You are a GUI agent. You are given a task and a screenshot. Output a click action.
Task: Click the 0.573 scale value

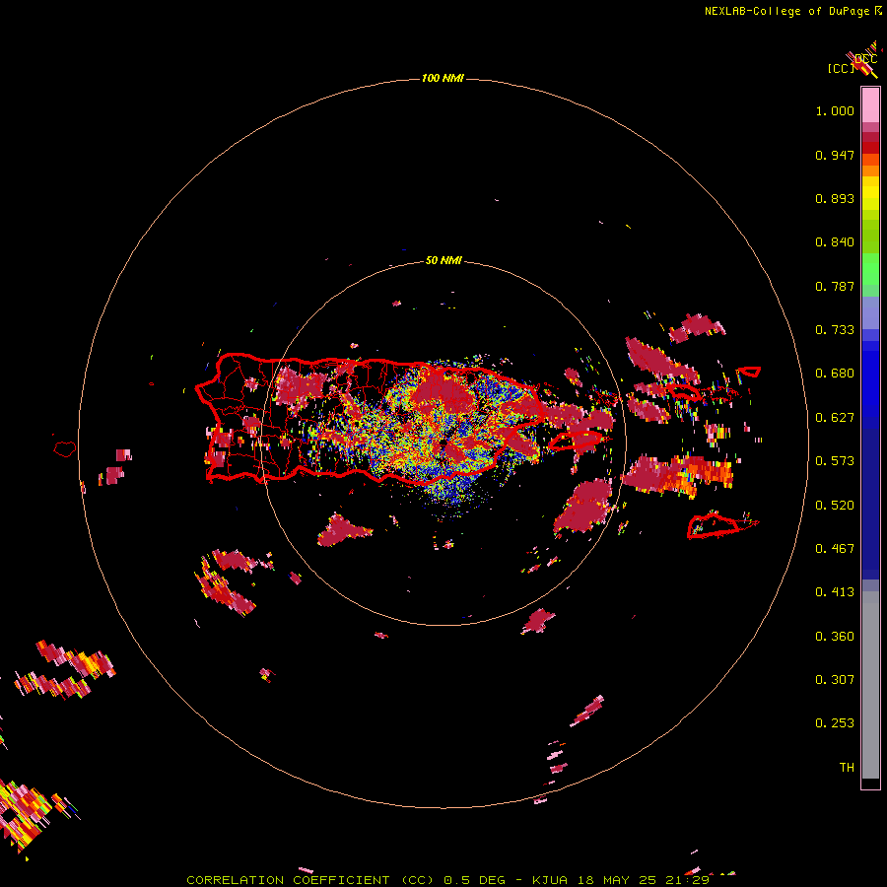point(835,461)
